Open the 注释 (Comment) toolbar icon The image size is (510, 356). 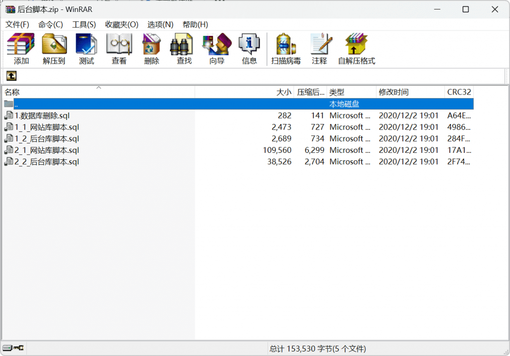coord(319,49)
